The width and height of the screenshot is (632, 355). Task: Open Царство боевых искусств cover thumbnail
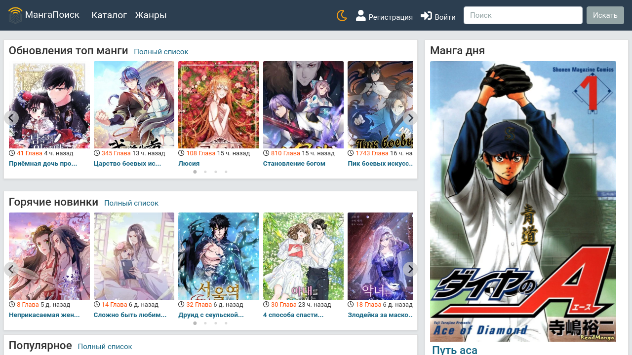[134, 105]
